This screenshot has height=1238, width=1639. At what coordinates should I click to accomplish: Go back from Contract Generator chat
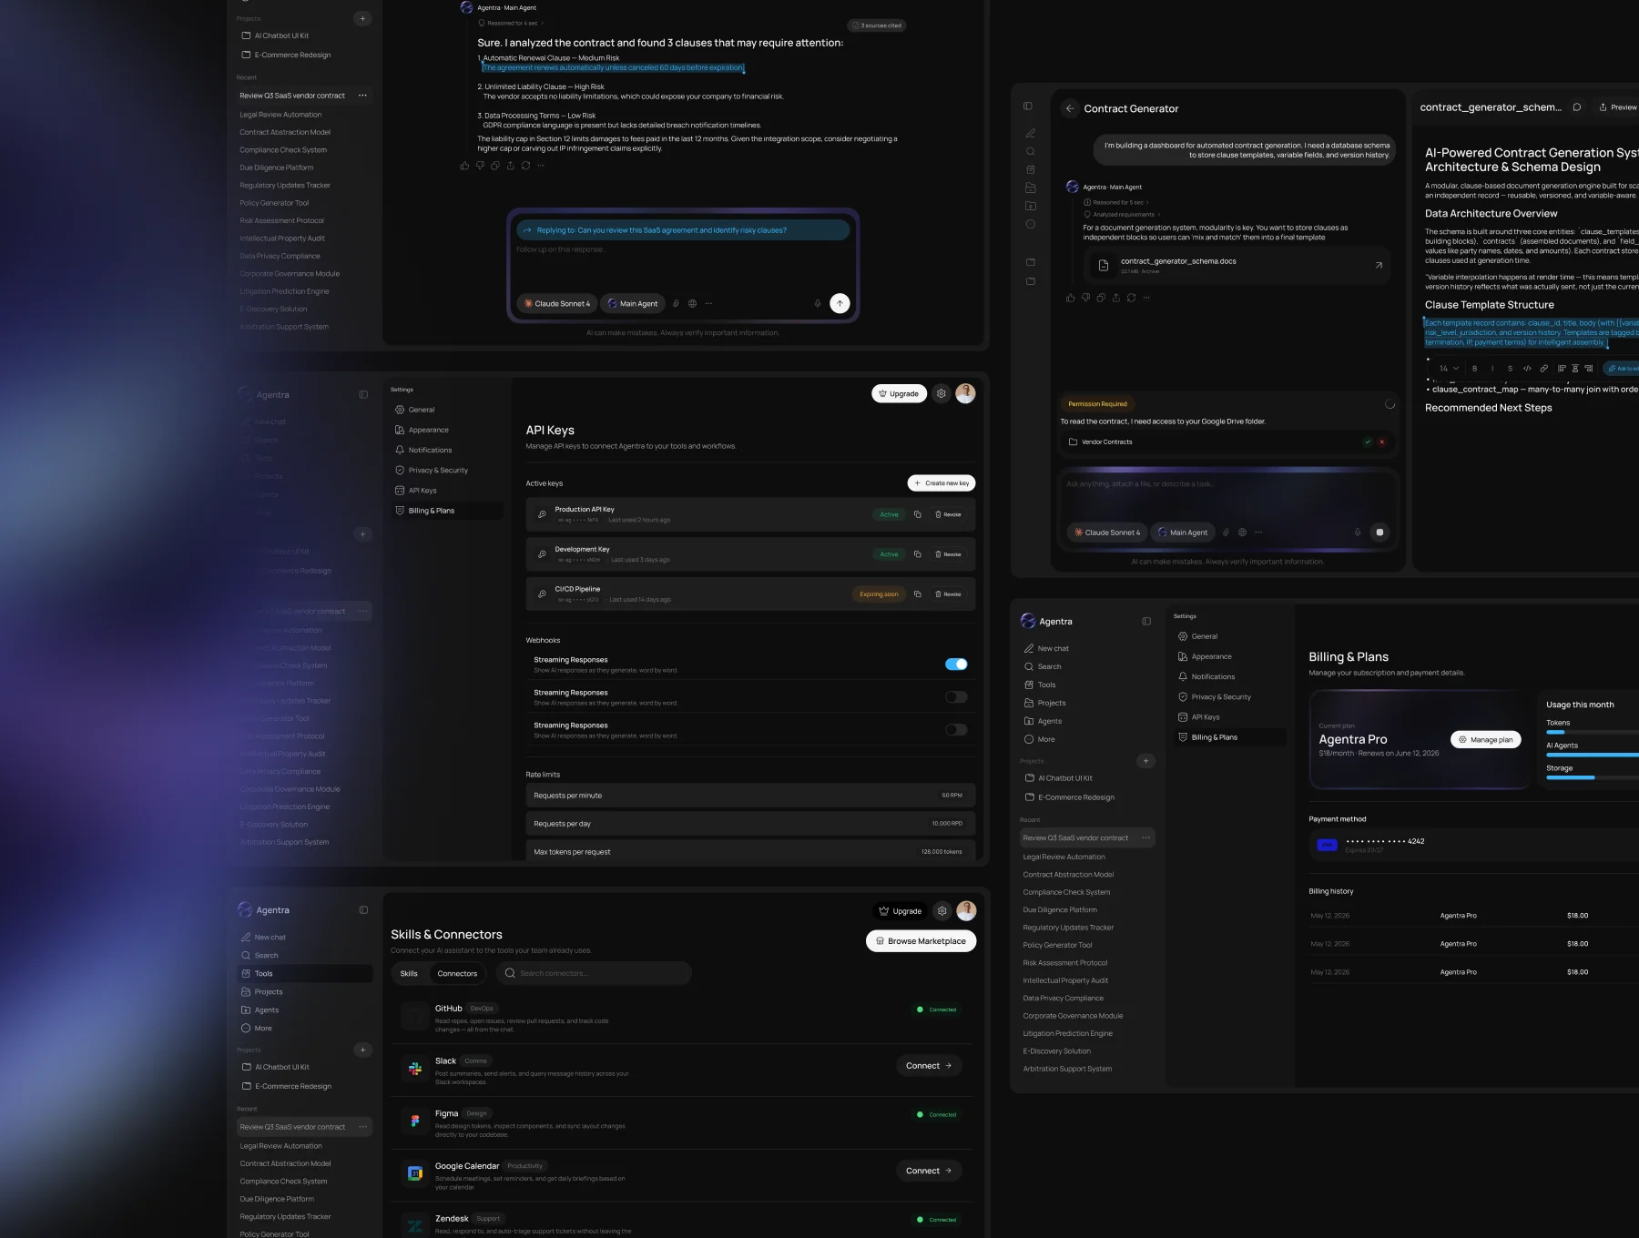point(1070,108)
